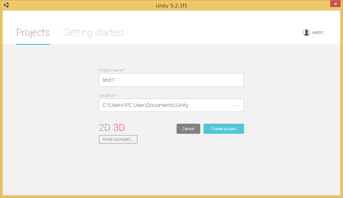This screenshot has height=198, width=343.
Task: Click the Project name input field
Action: (x=171, y=80)
